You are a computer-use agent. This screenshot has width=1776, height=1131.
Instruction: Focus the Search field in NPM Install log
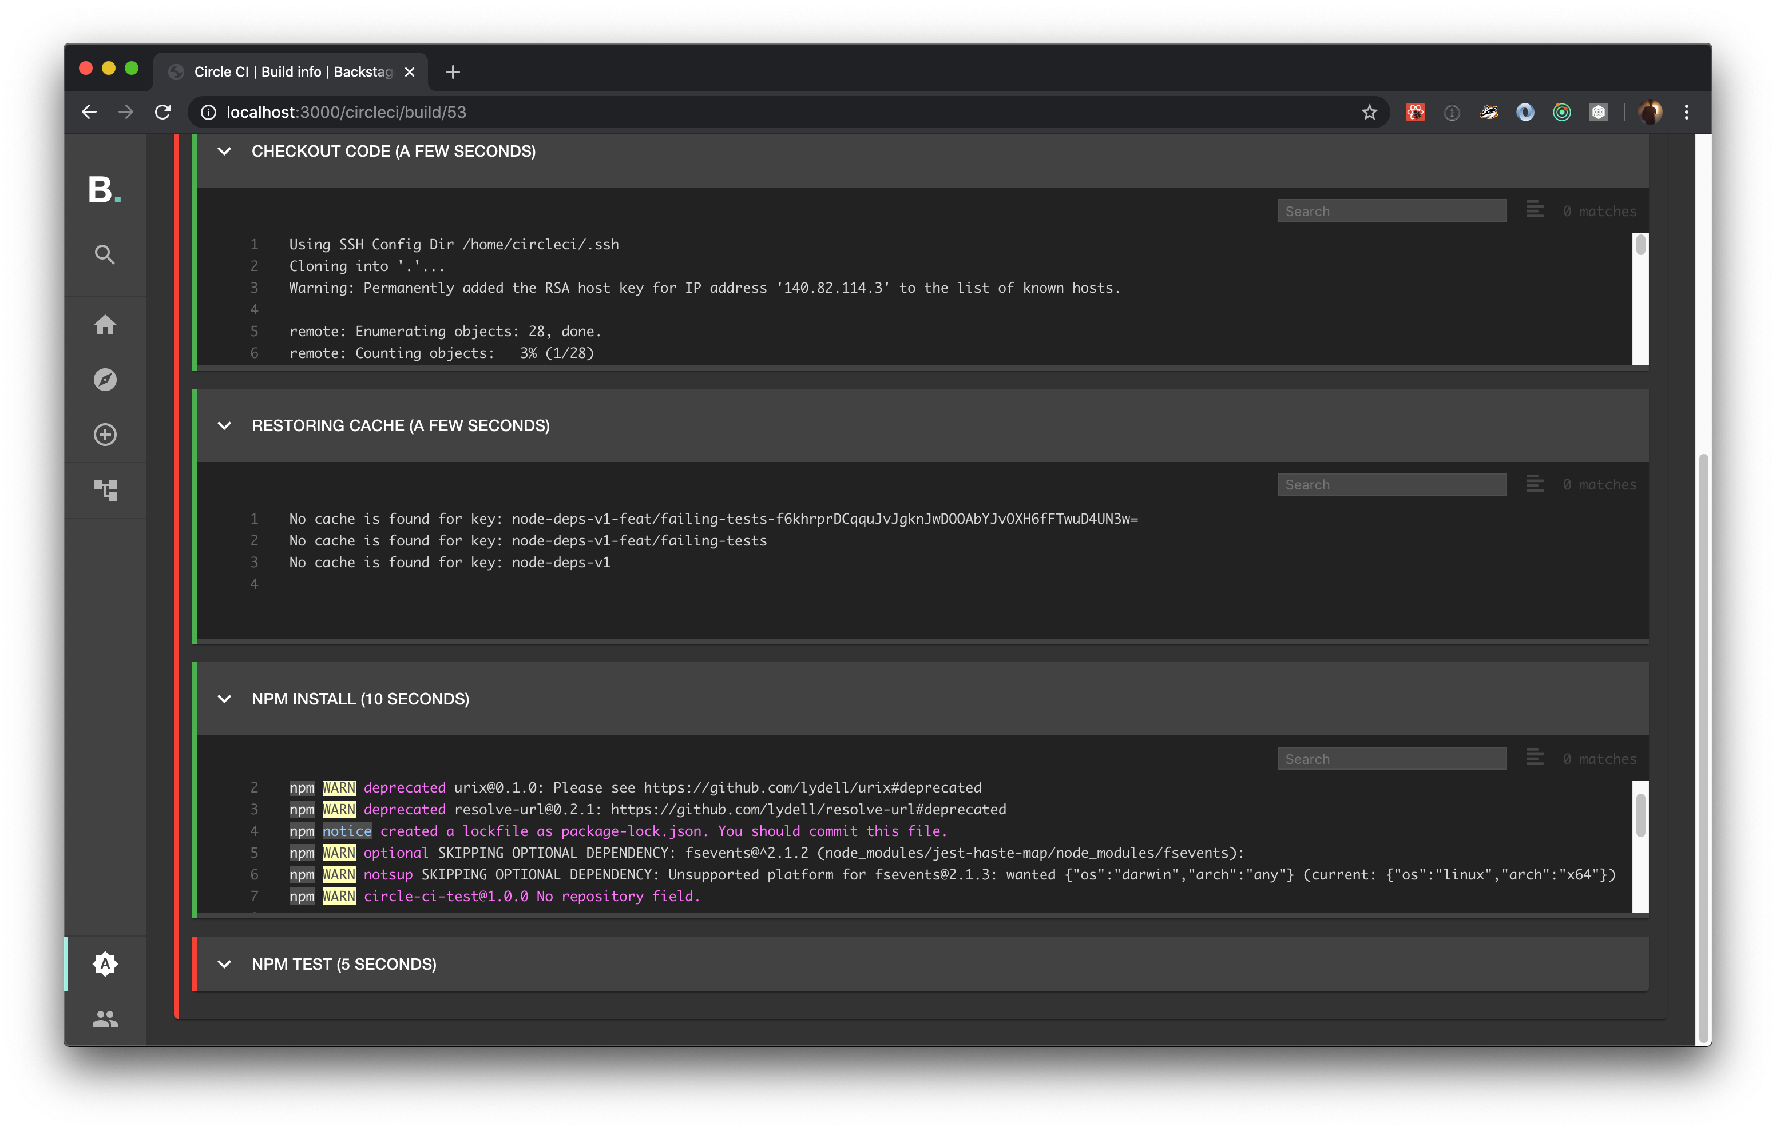[x=1392, y=759]
